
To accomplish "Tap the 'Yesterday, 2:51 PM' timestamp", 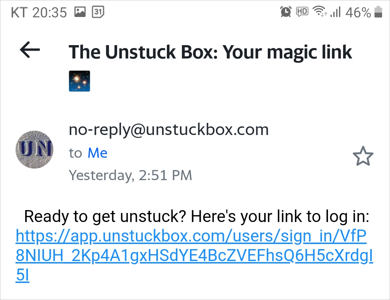I will click(130, 175).
